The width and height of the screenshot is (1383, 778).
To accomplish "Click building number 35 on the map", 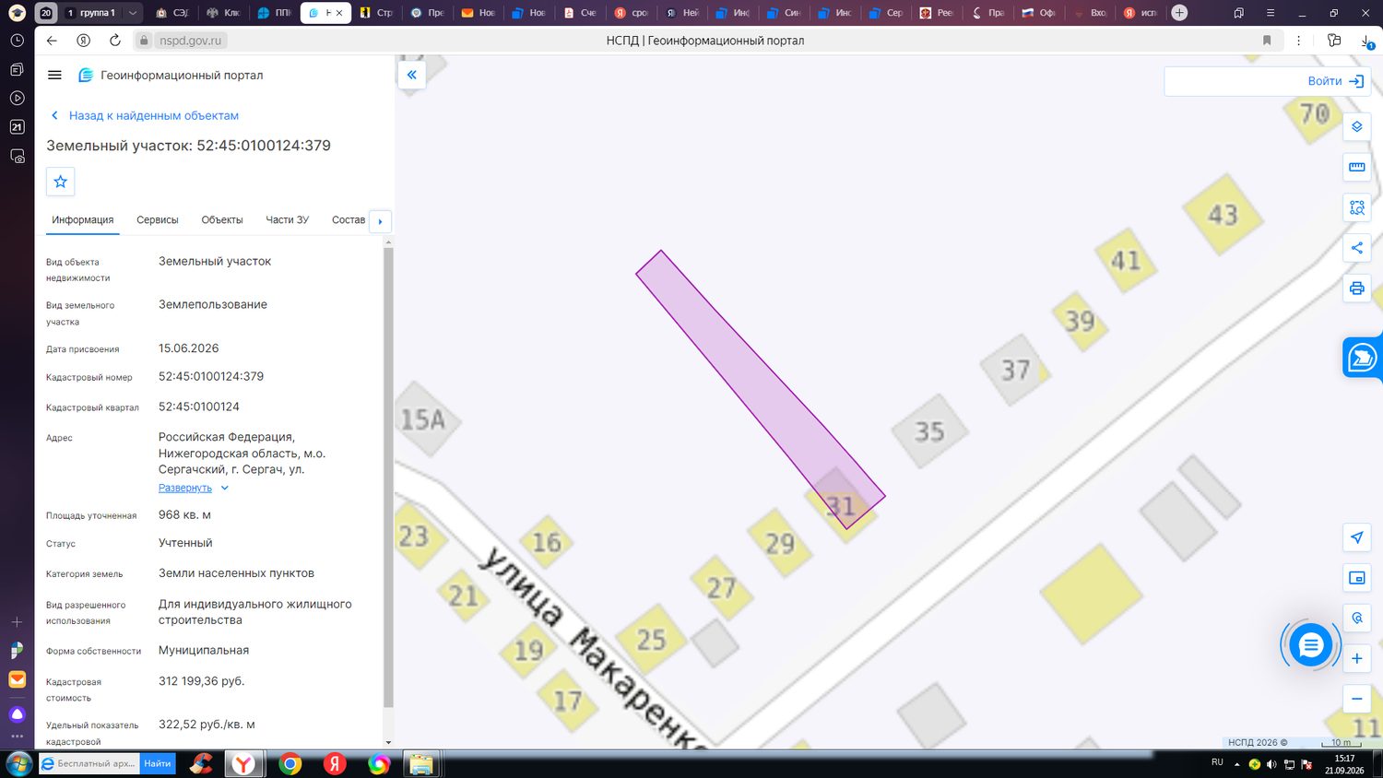I will tap(929, 431).
